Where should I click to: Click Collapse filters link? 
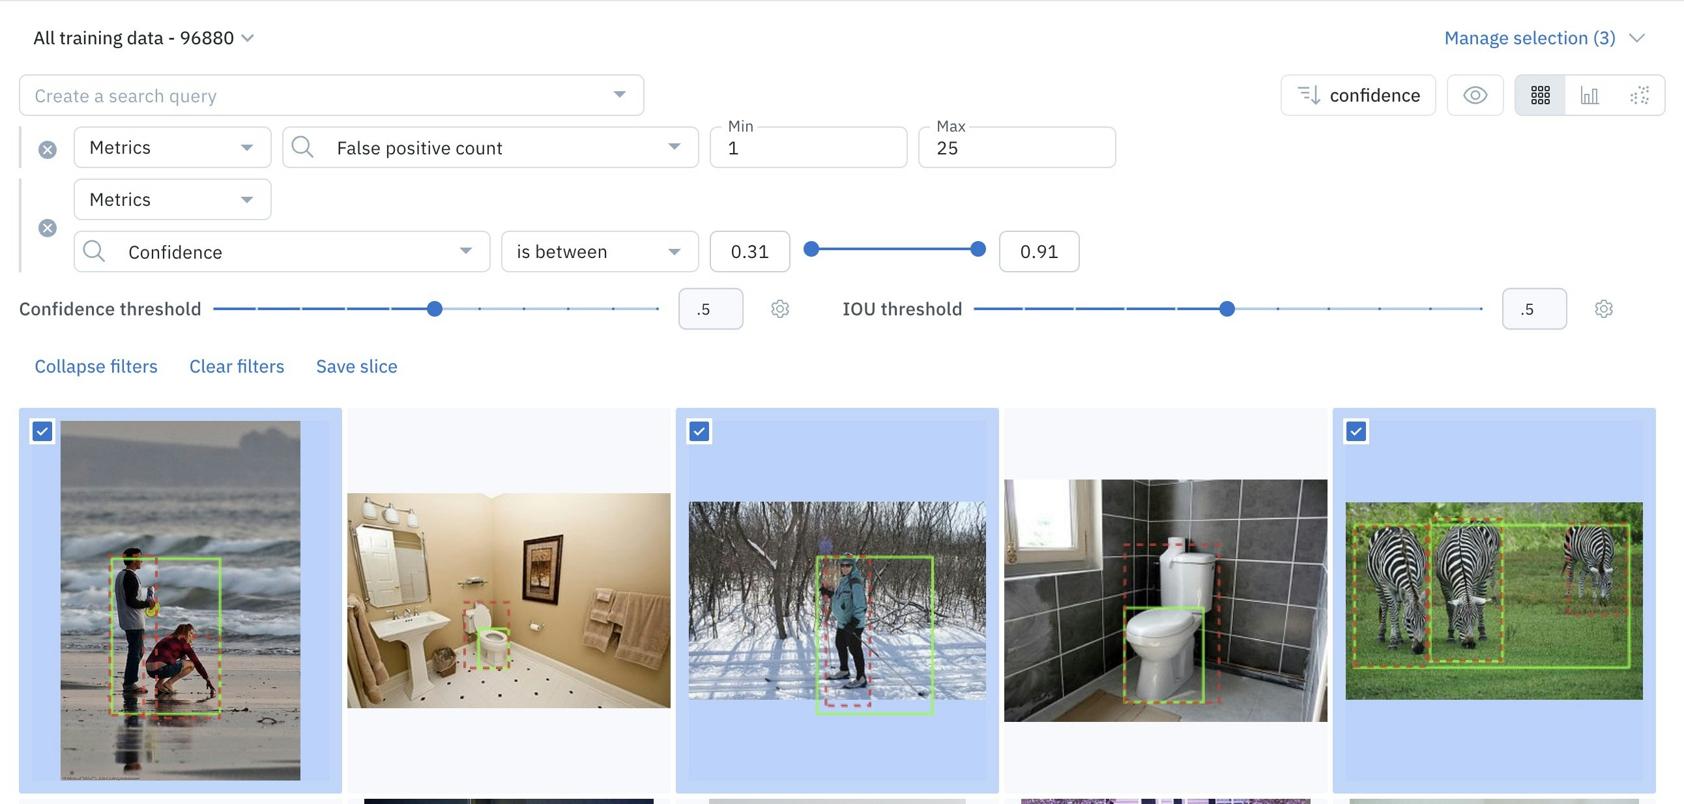96,366
